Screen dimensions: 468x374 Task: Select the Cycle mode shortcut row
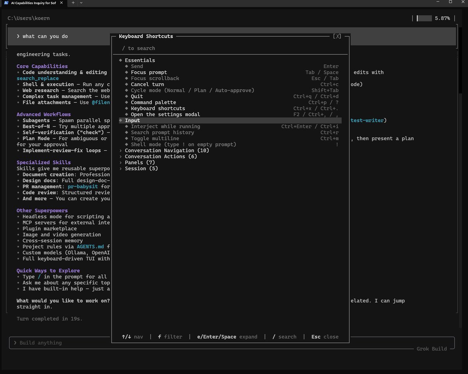click(230, 90)
